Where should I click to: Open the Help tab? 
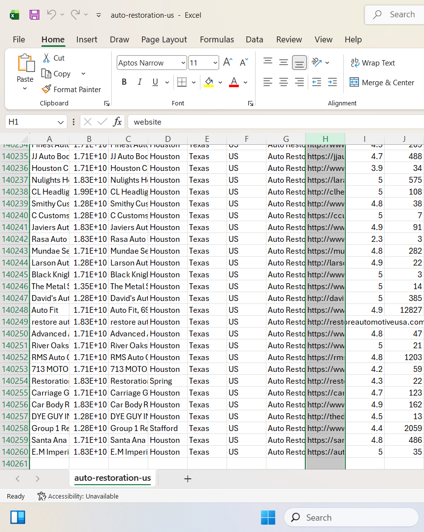tap(353, 40)
